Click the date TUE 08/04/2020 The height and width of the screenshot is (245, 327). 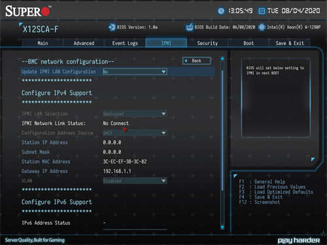(x=294, y=11)
